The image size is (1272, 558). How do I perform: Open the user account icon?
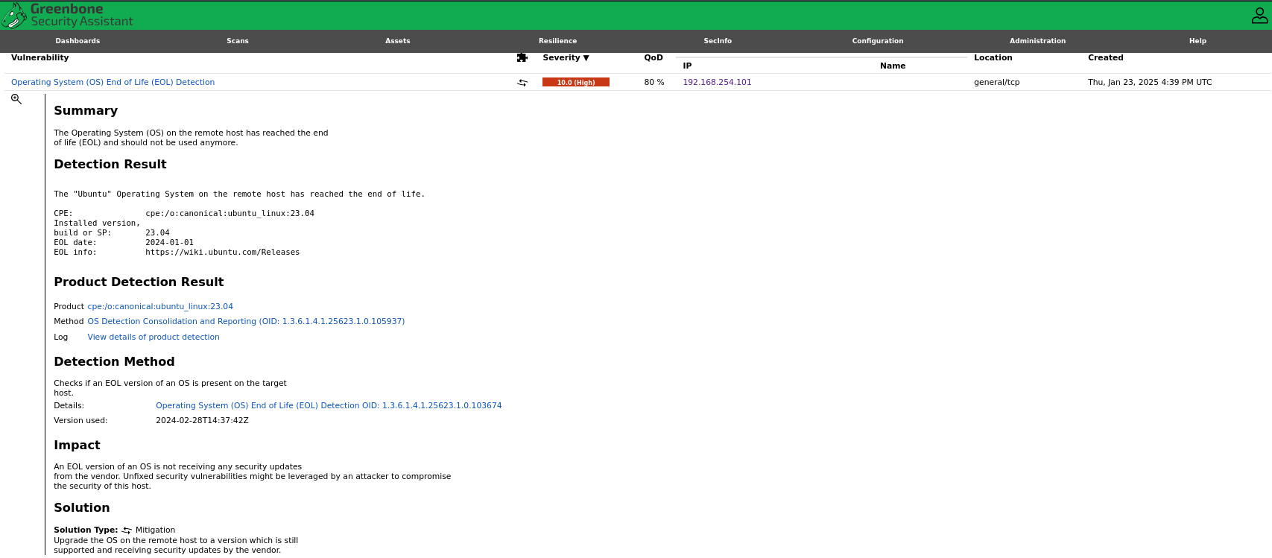[x=1259, y=15]
